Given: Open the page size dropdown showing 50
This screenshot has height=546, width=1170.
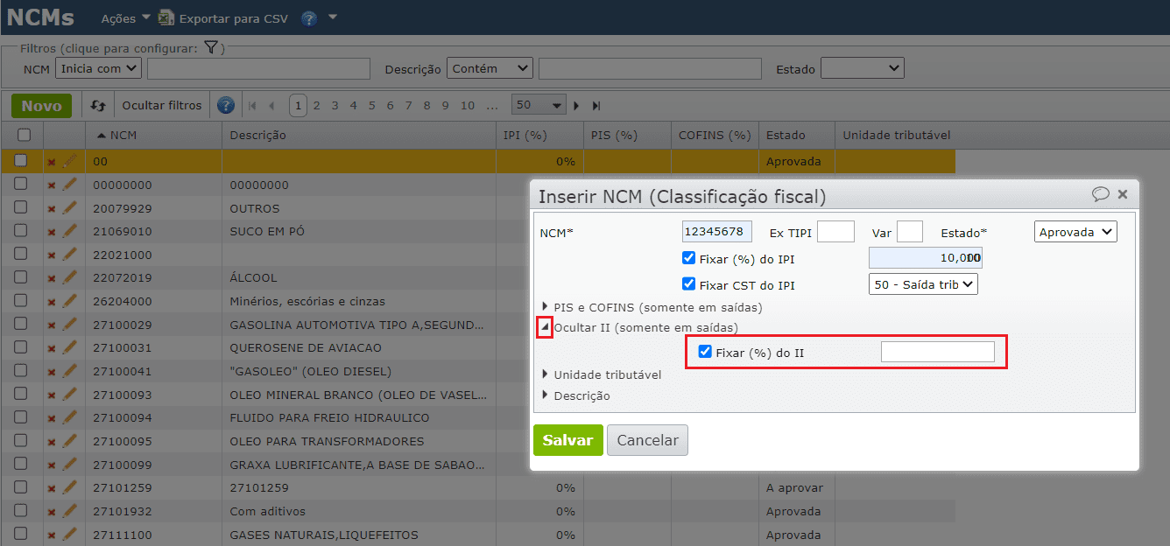Looking at the screenshot, I should pyautogui.click(x=539, y=105).
